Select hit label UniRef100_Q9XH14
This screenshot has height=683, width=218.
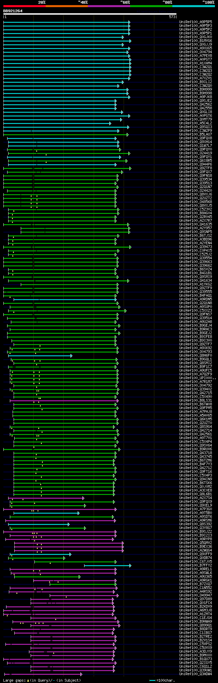point(196,142)
